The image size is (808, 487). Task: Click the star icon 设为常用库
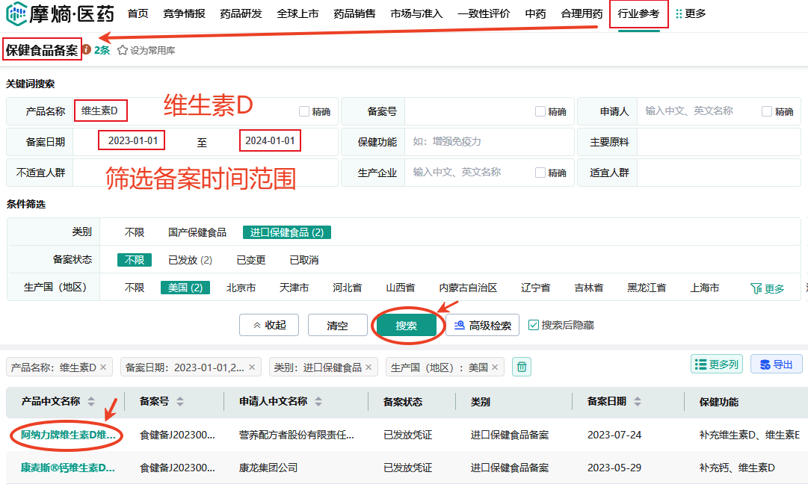123,50
